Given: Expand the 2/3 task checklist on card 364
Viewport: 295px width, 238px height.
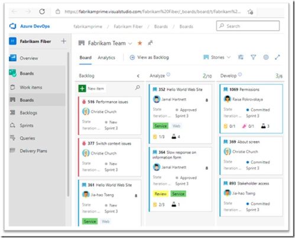Looking at the screenshot, I should pos(159,205).
